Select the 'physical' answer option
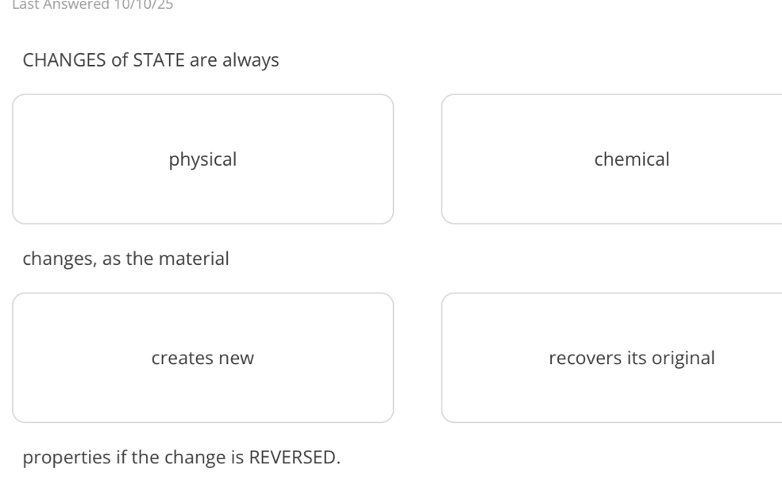Image resolution: width=782 pixels, height=495 pixels. (x=202, y=159)
